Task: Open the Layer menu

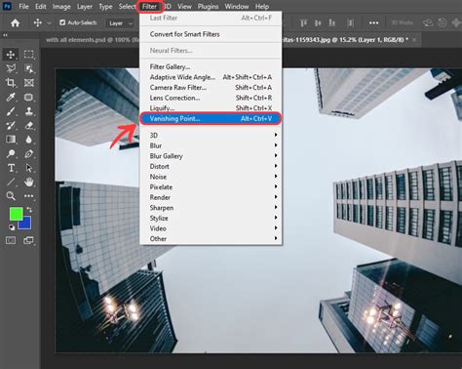Action: [x=85, y=6]
